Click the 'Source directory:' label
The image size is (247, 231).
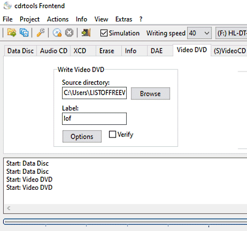click(x=86, y=82)
